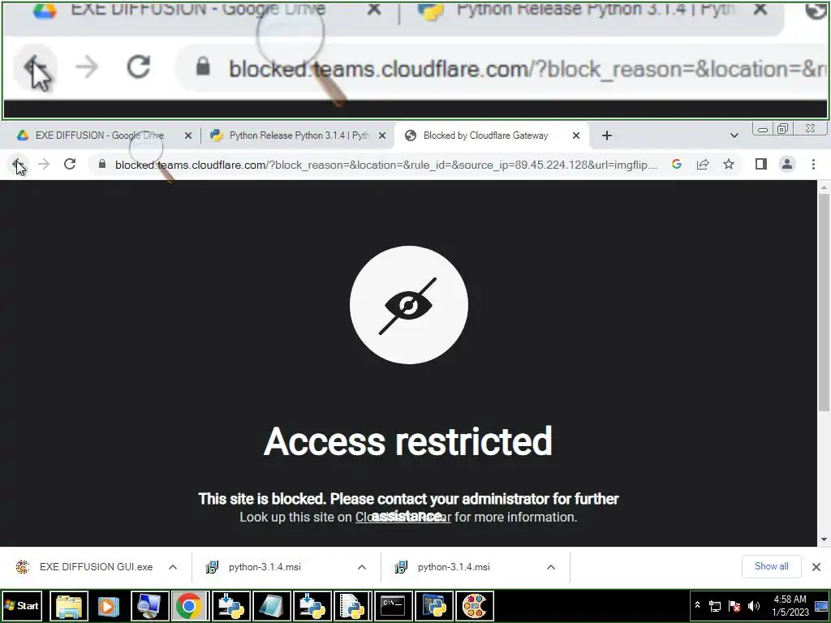Image resolution: width=831 pixels, height=623 pixels.
Task: Click the share page icon
Action: click(703, 164)
